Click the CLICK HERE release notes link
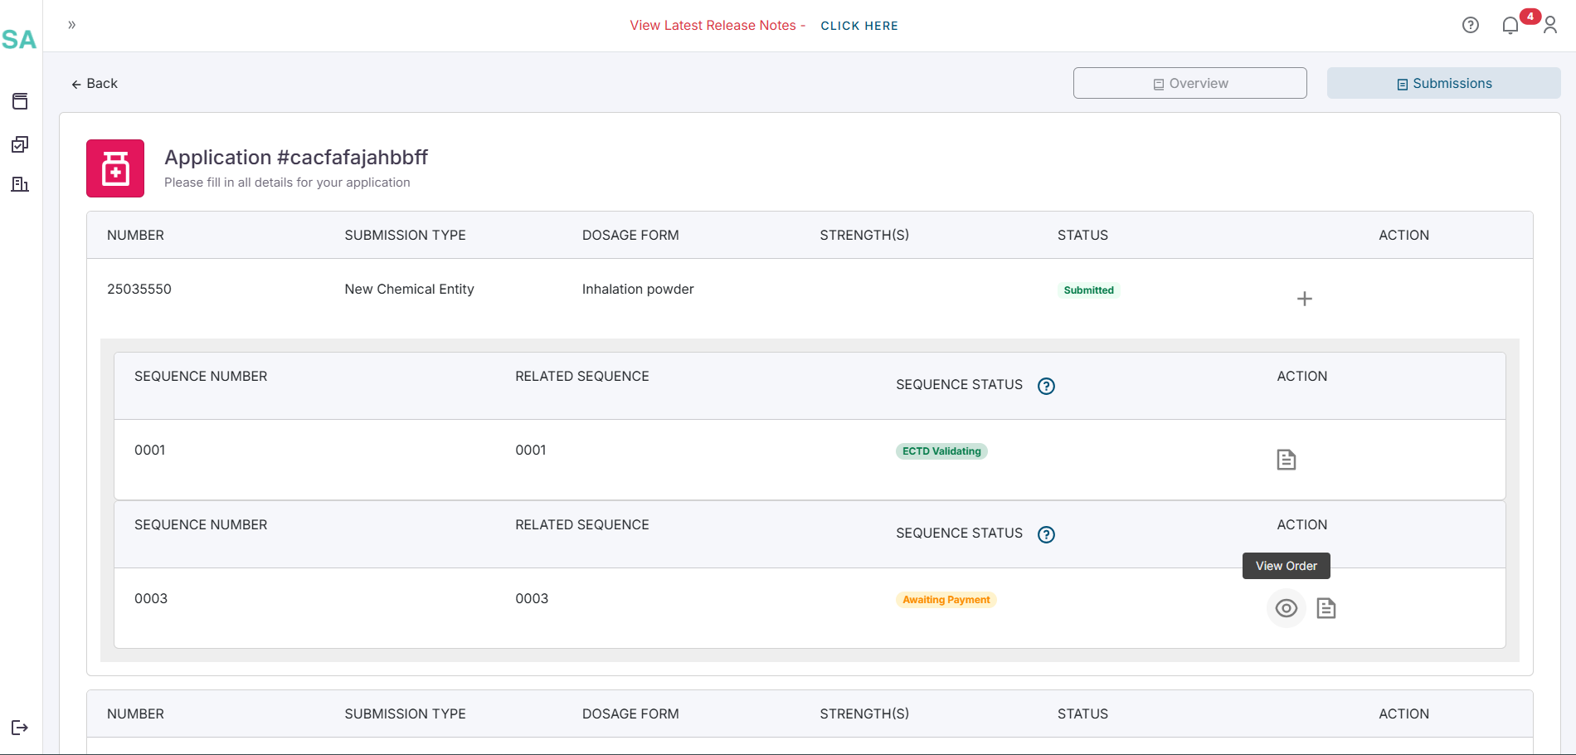Screen dimensions: 1576x755 tap(859, 26)
